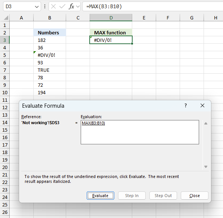Select column D header
This screenshot has width=223, height=218.
(111, 18)
